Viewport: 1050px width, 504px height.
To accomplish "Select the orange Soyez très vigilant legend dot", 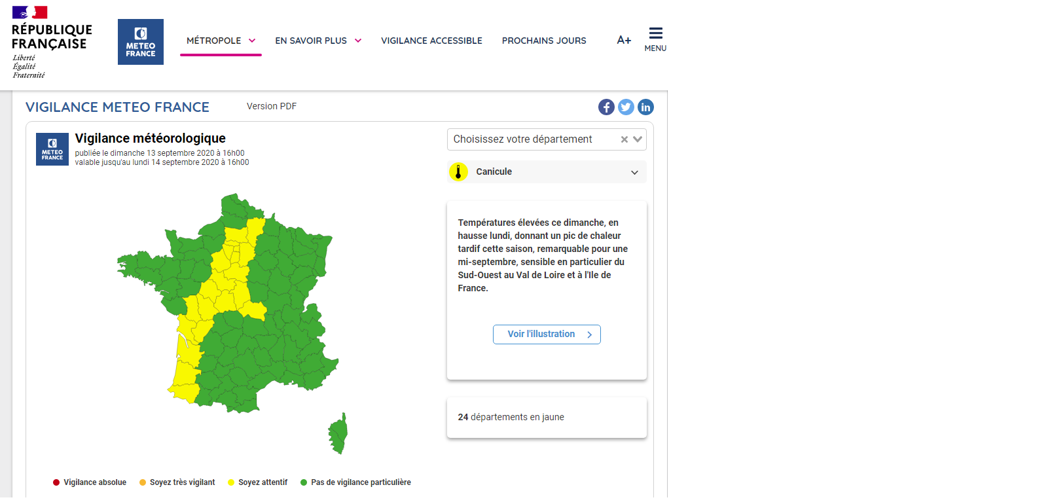I will [143, 482].
